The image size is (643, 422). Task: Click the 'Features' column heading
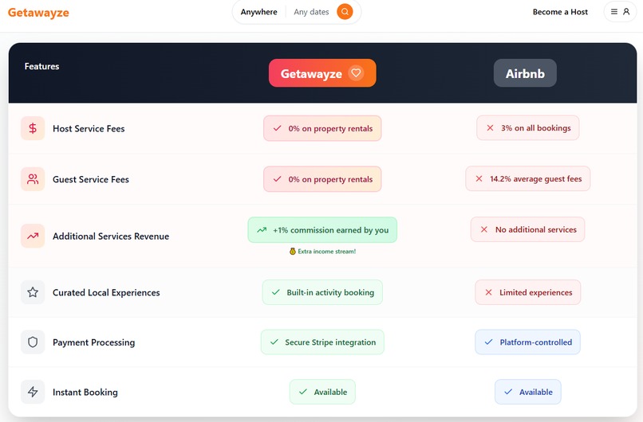(x=41, y=66)
